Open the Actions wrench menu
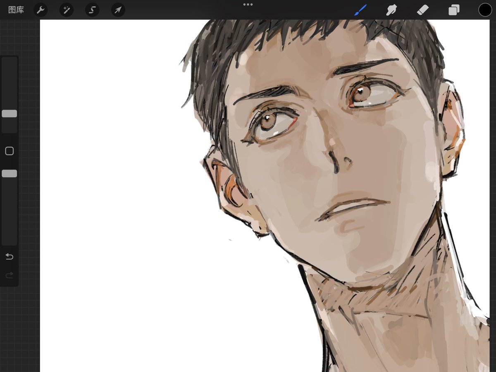The image size is (496, 372). 41,10
